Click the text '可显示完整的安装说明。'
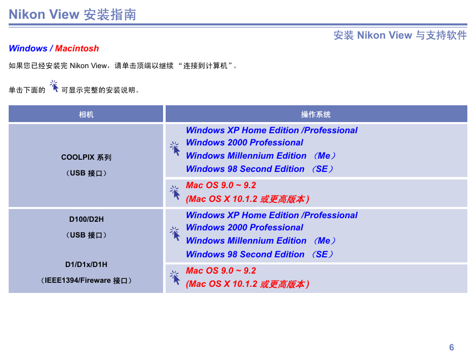 (x=100, y=90)
